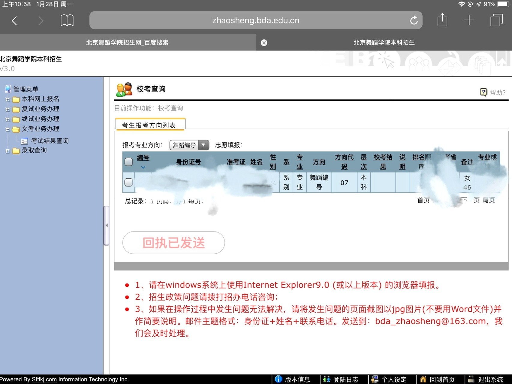Tap the Wi-Fi status icon
The height and width of the screenshot is (384, 512).
click(461, 4)
